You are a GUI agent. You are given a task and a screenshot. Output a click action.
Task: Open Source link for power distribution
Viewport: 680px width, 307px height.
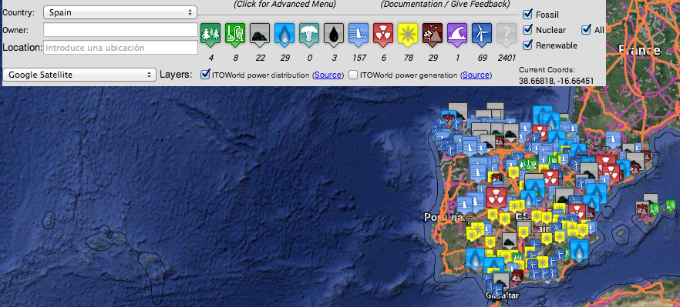coord(328,75)
